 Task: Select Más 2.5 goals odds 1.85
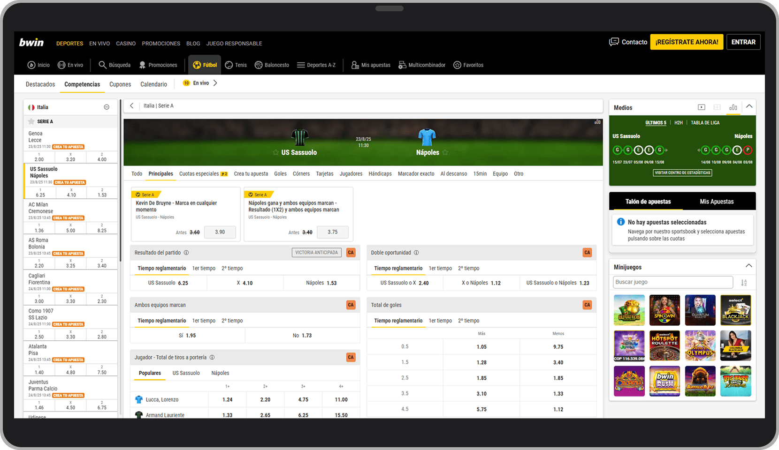click(481, 378)
